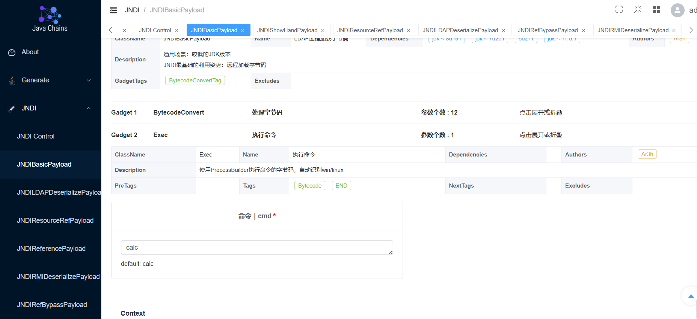
Task: Close the JNDIBasicPayload tab
Action: 243,30
